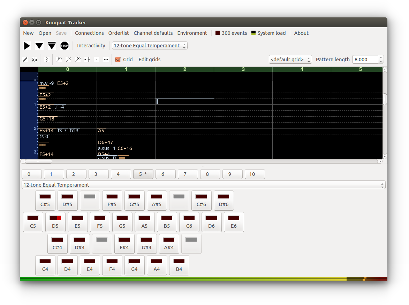The height and width of the screenshot is (305, 409).
Task: Select octave 4 button
Action: coord(121,174)
